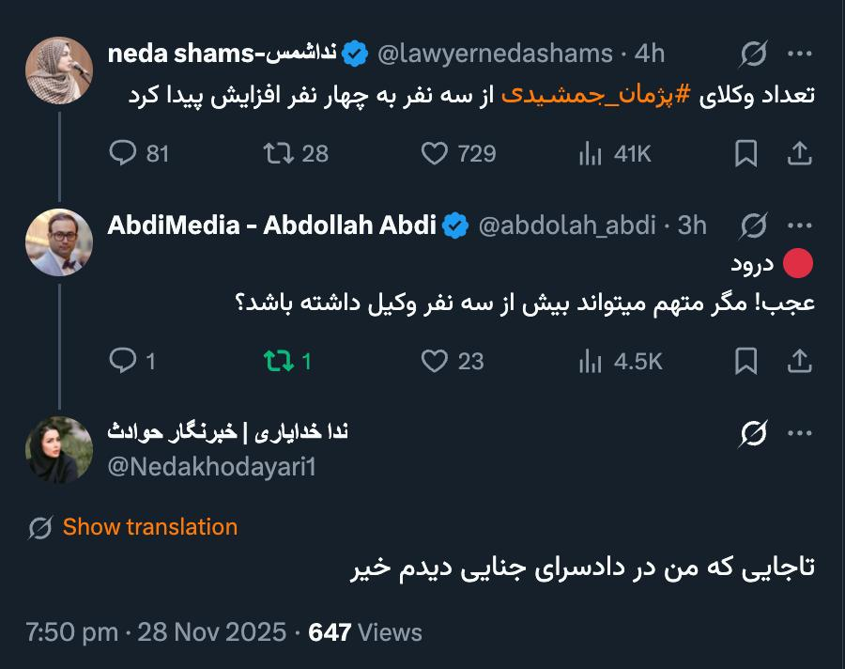845x669 pixels.
Task: View analytics of neda shams' tweet
Action: [591, 153]
